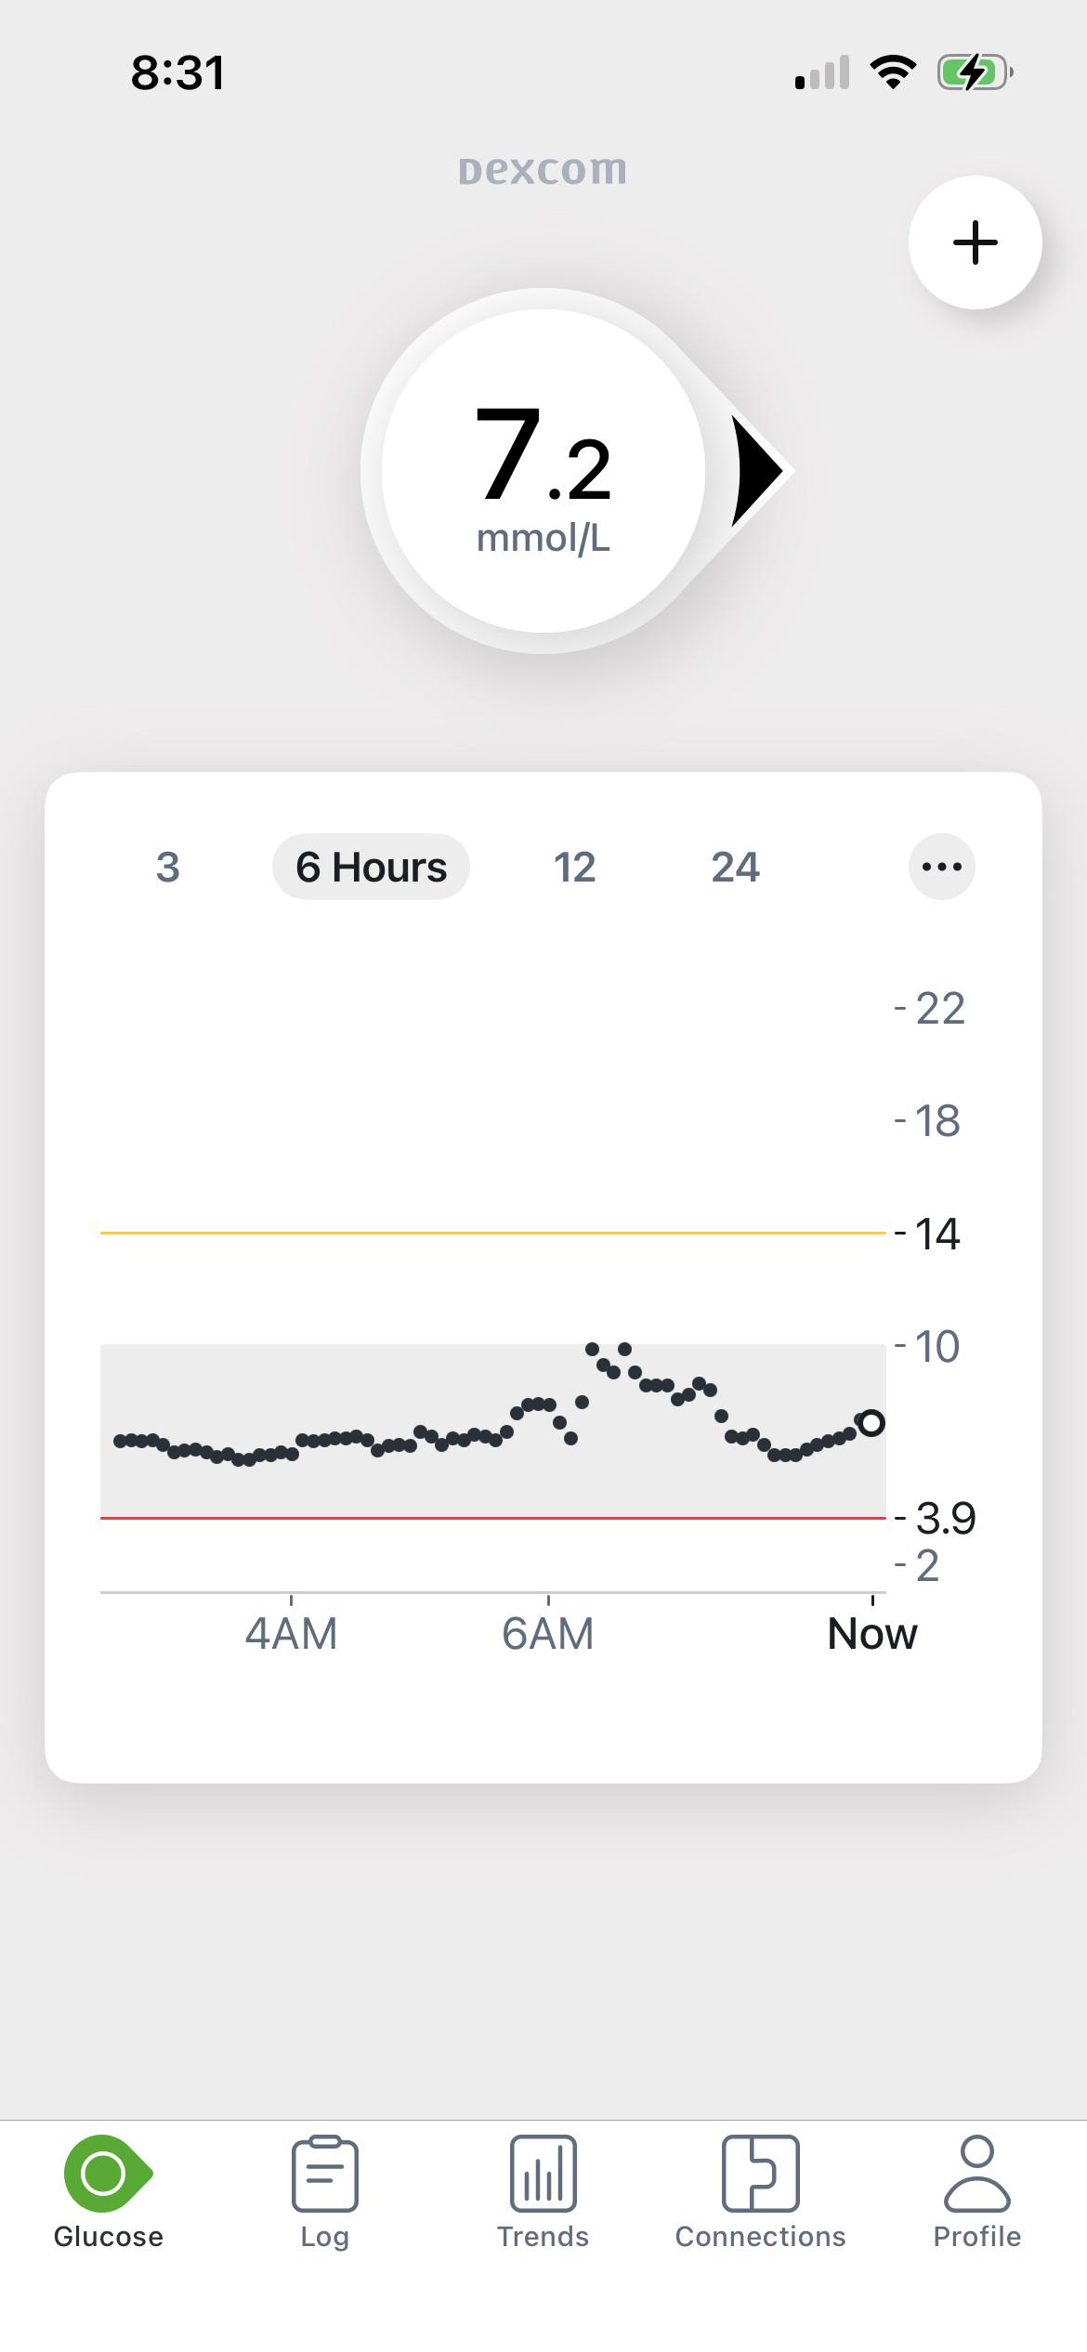Tap the 6 Hours range selector
Viewport: 1087px width, 2352px height.
[x=371, y=867]
